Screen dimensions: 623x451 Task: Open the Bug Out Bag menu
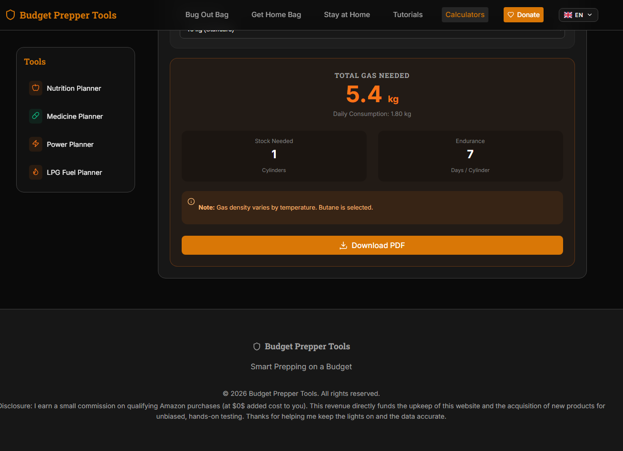click(x=207, y=15)
